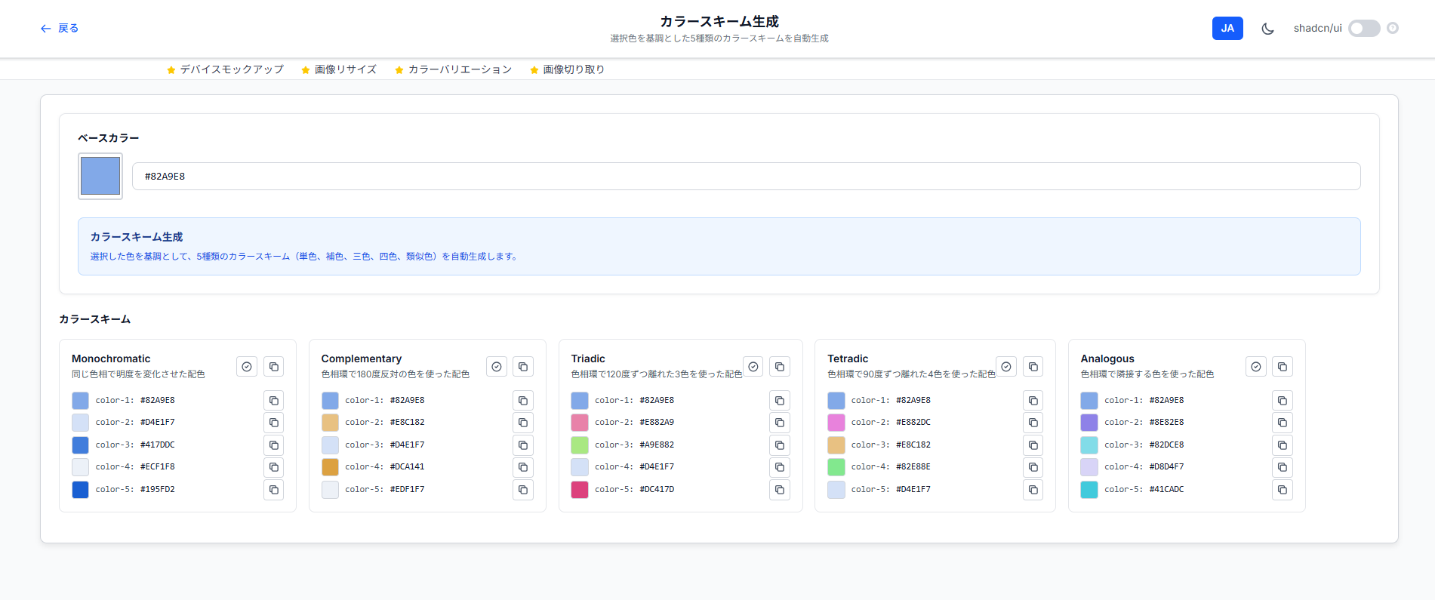Copy the whole Complementary scheme
The width and height of the screenshot is (1435, 600).
pos(523,367)
